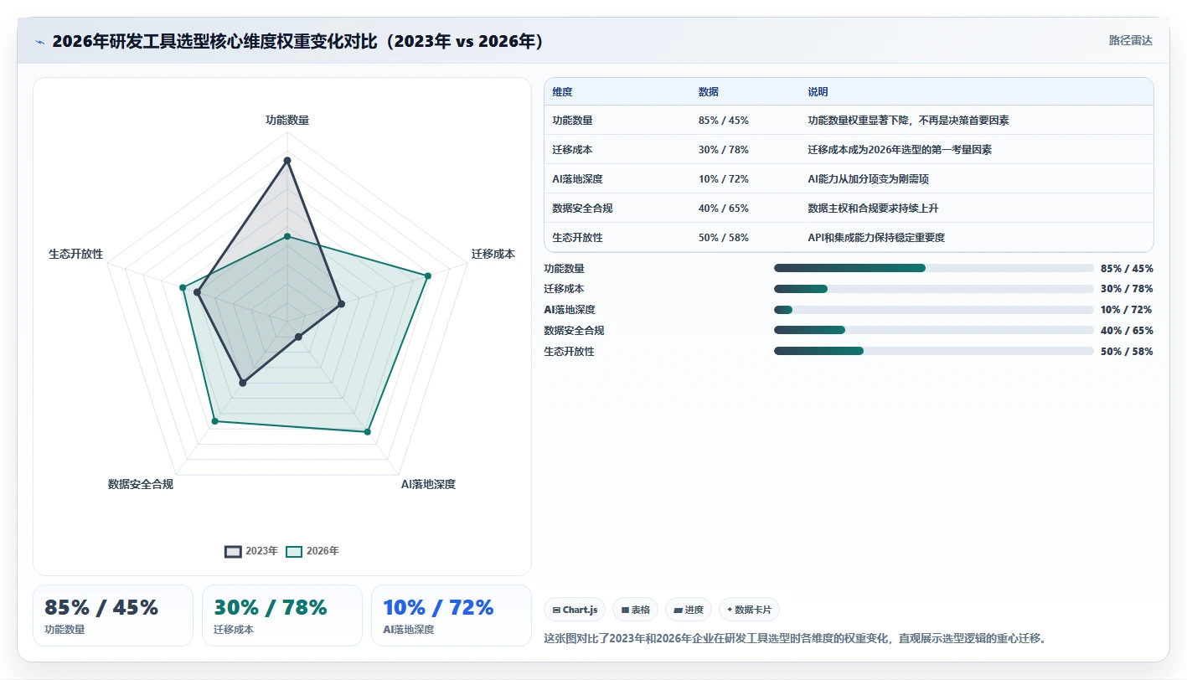Click the description API和集成能力保持稳定重要度
The image size is (1187, 680).
coord(876,238)
